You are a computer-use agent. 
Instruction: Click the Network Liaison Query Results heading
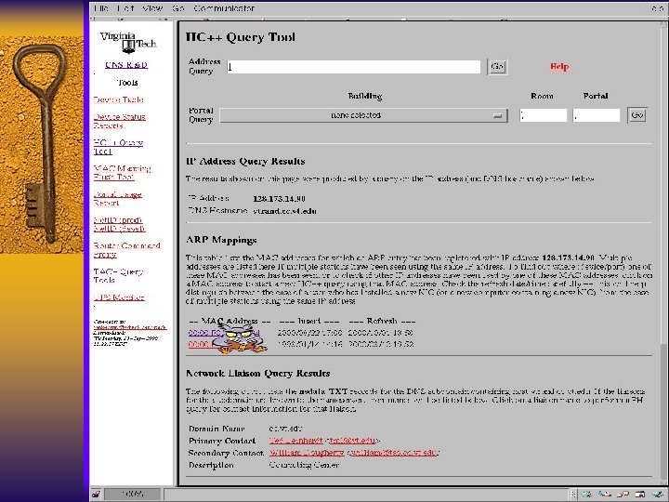point(258,374)
